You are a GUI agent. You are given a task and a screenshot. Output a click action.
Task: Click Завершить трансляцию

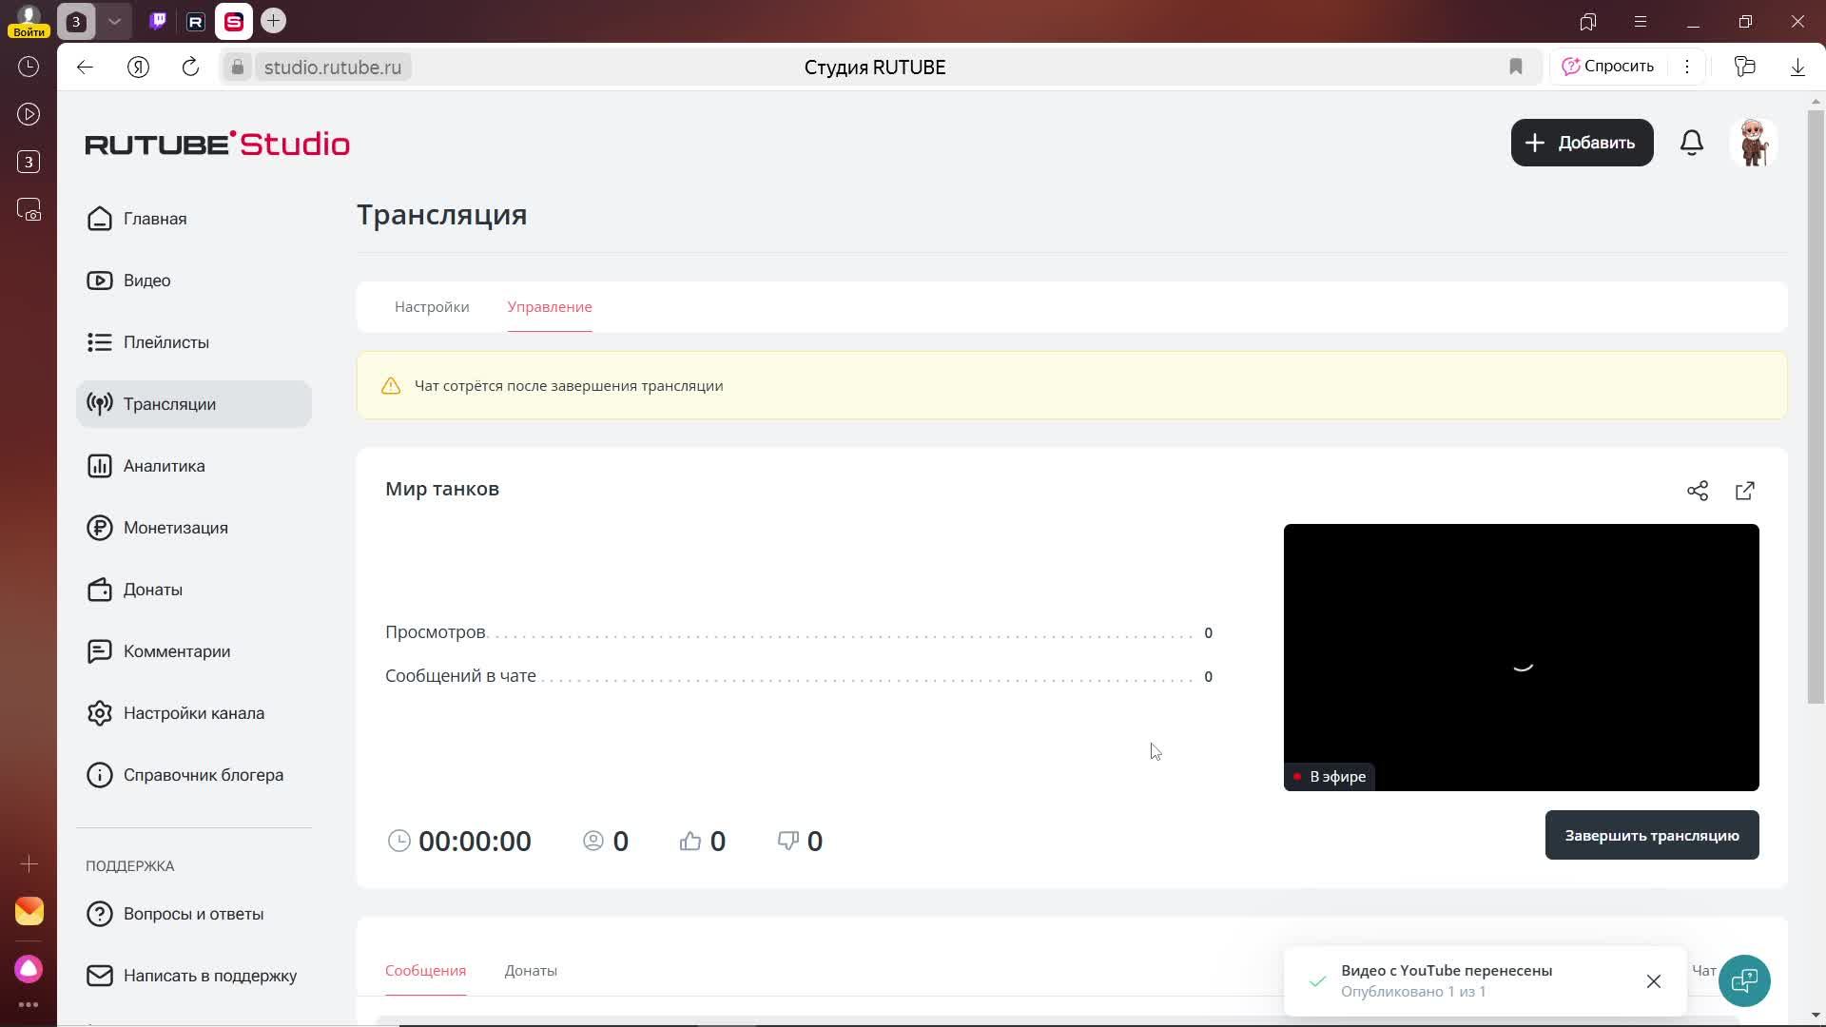(1651, 835)
